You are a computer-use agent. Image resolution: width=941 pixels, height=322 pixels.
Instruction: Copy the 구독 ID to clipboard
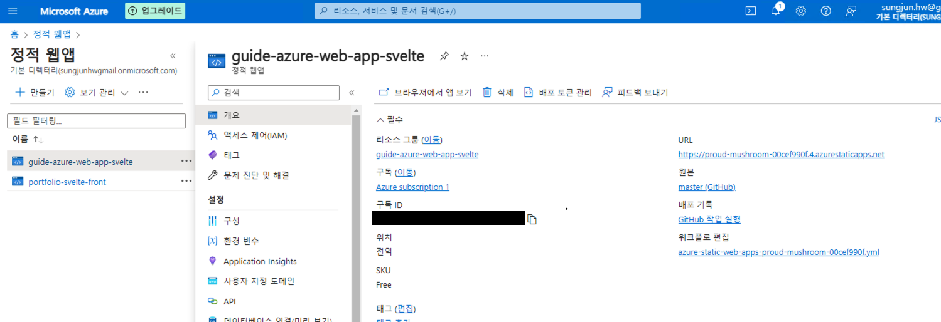532,219
